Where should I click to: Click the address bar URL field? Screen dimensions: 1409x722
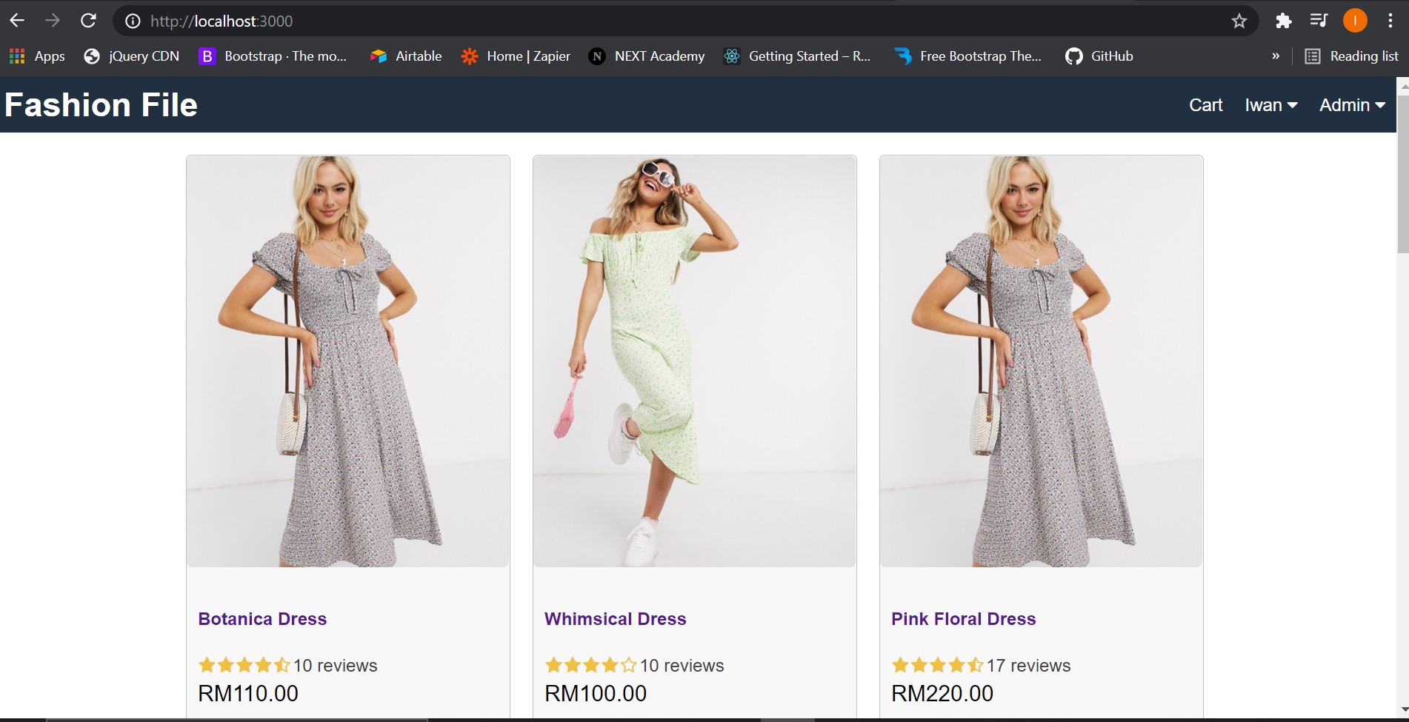tap(593, 21)
